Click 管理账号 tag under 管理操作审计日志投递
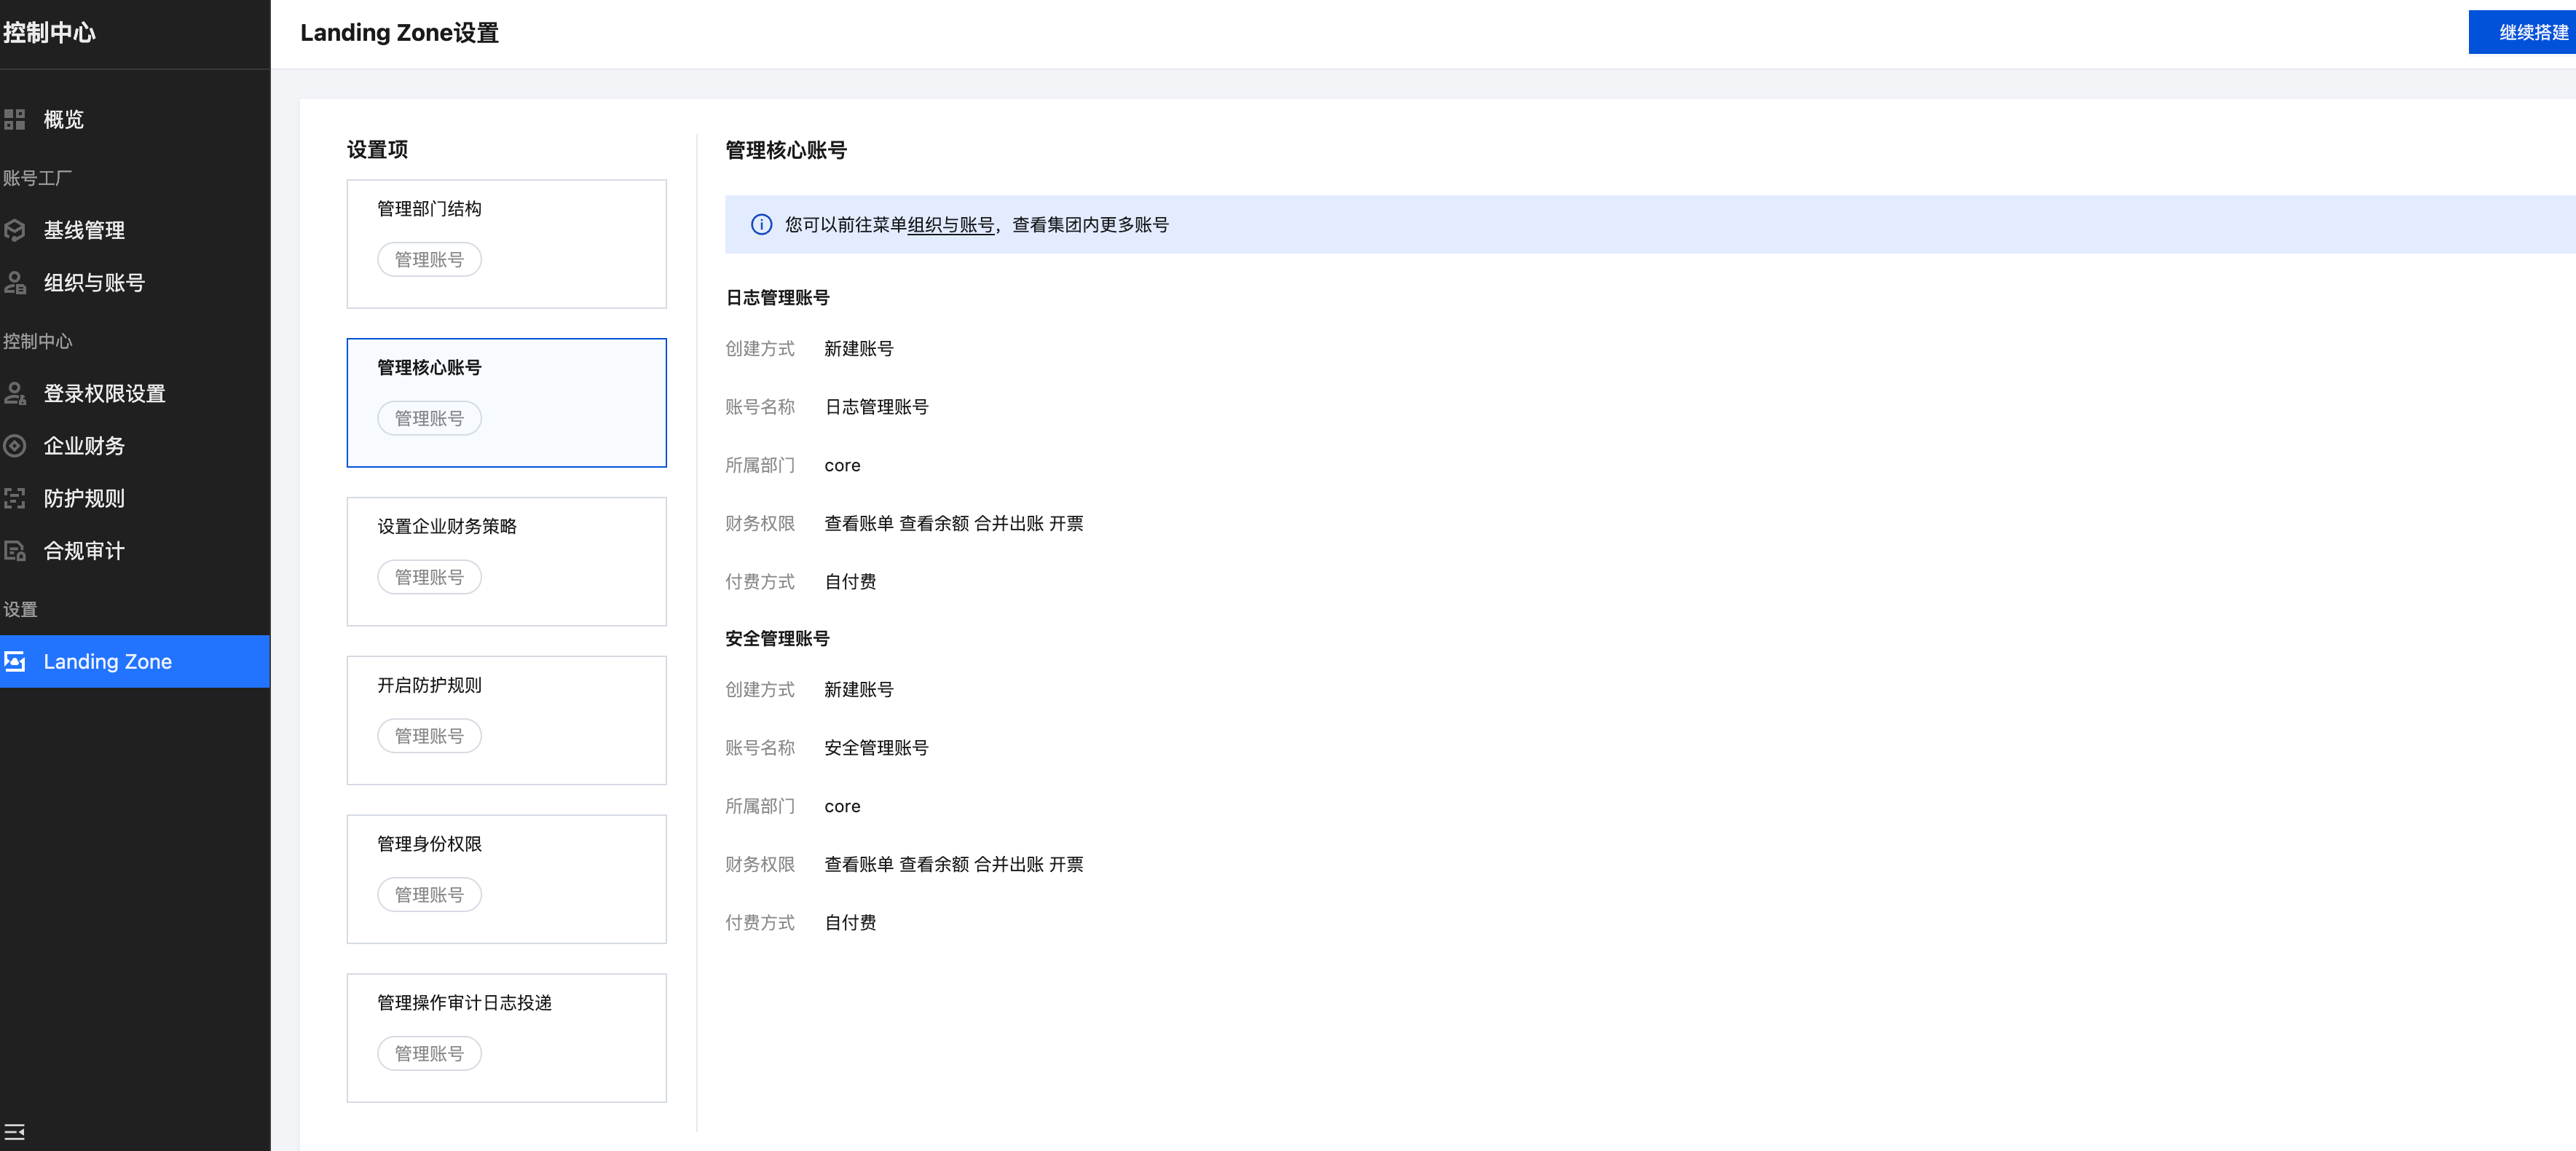Viewport: 2576px width, 1151px height. (x=429, y=1053)
